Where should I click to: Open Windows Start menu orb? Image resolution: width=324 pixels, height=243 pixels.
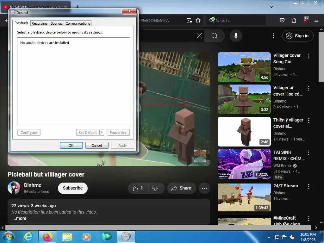tap(9, 237)
